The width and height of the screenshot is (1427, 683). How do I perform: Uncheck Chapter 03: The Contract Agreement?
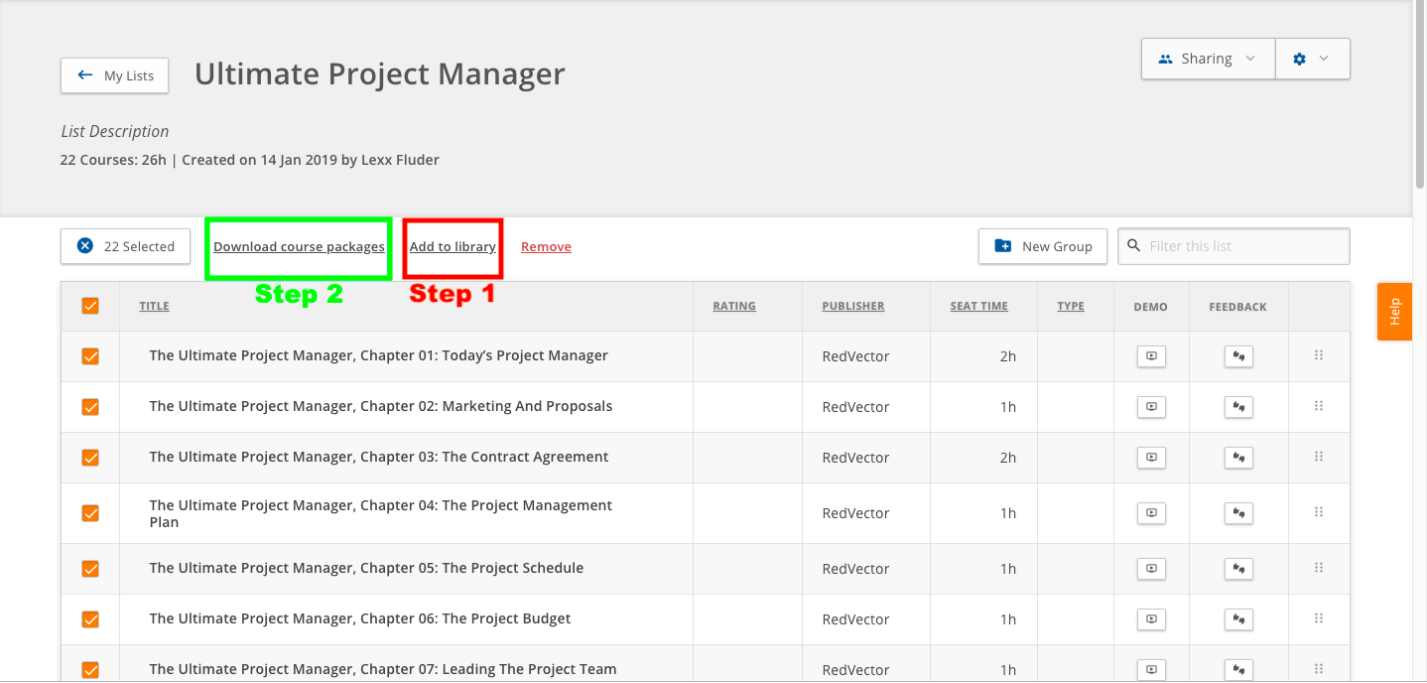pyautogui.click(x=90, y=457)
